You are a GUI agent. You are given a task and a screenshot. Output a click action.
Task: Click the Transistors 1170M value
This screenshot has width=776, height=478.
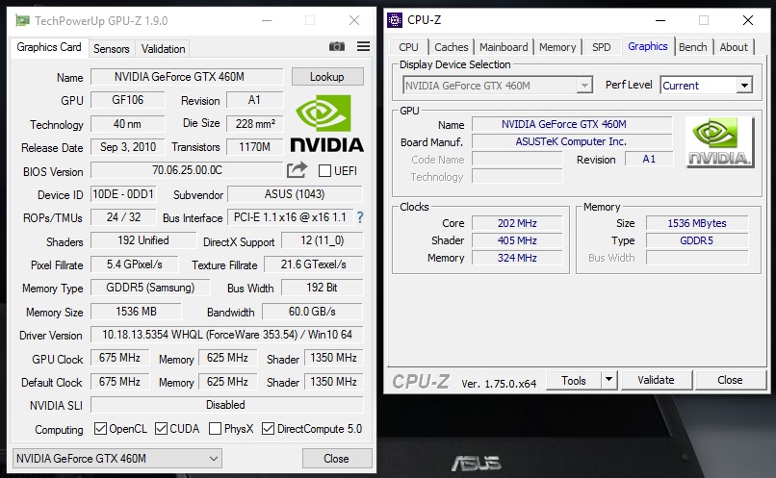pyautogui.click(x=254, y=147)
